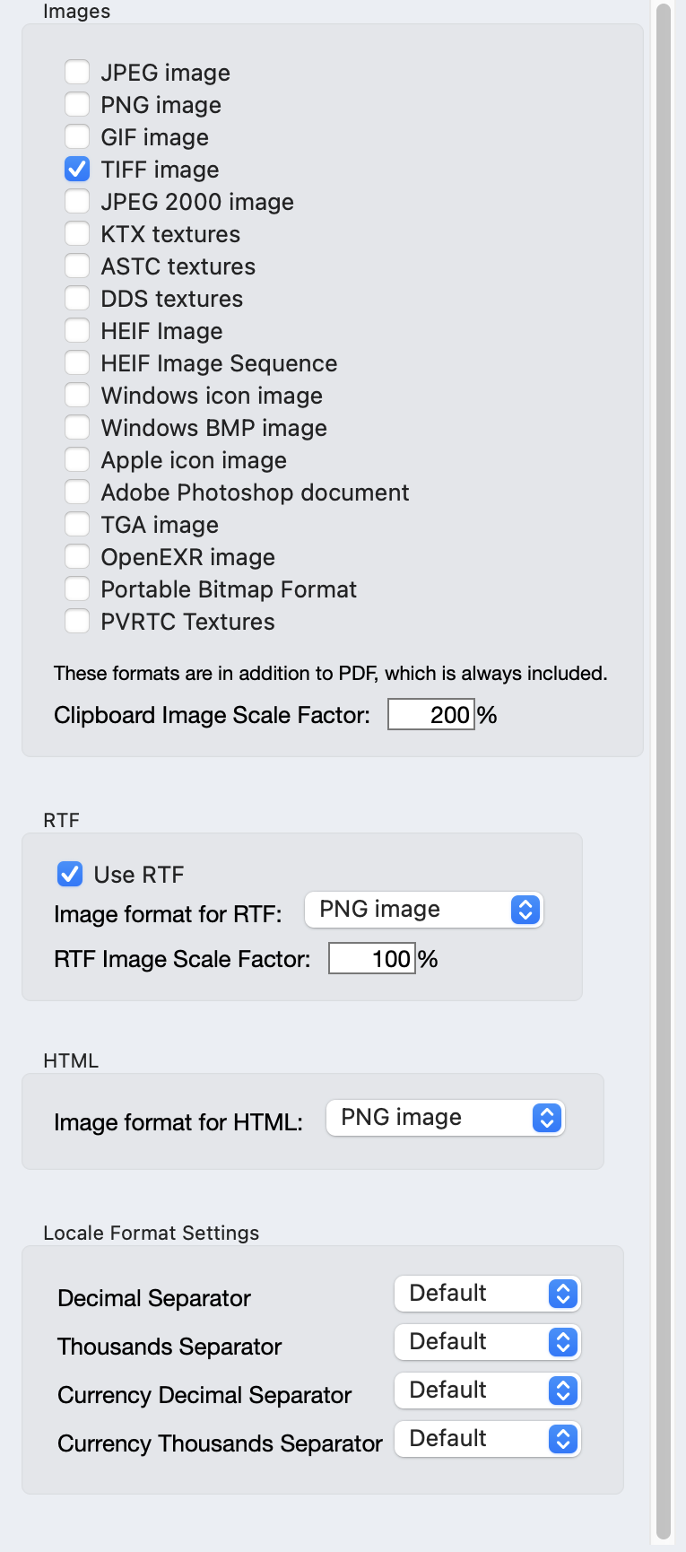Enable DDS textures format
The height and width of the screenshot is (1552, 686).
[77, 299]
